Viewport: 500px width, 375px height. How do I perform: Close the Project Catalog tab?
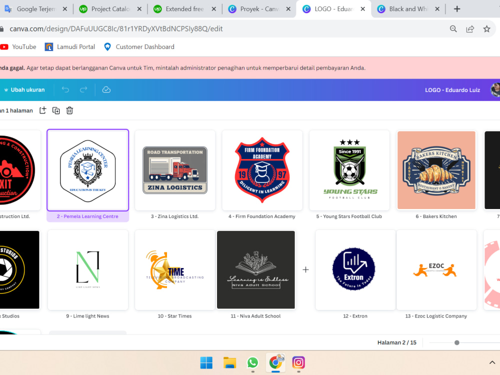click(x=139, y=9)
